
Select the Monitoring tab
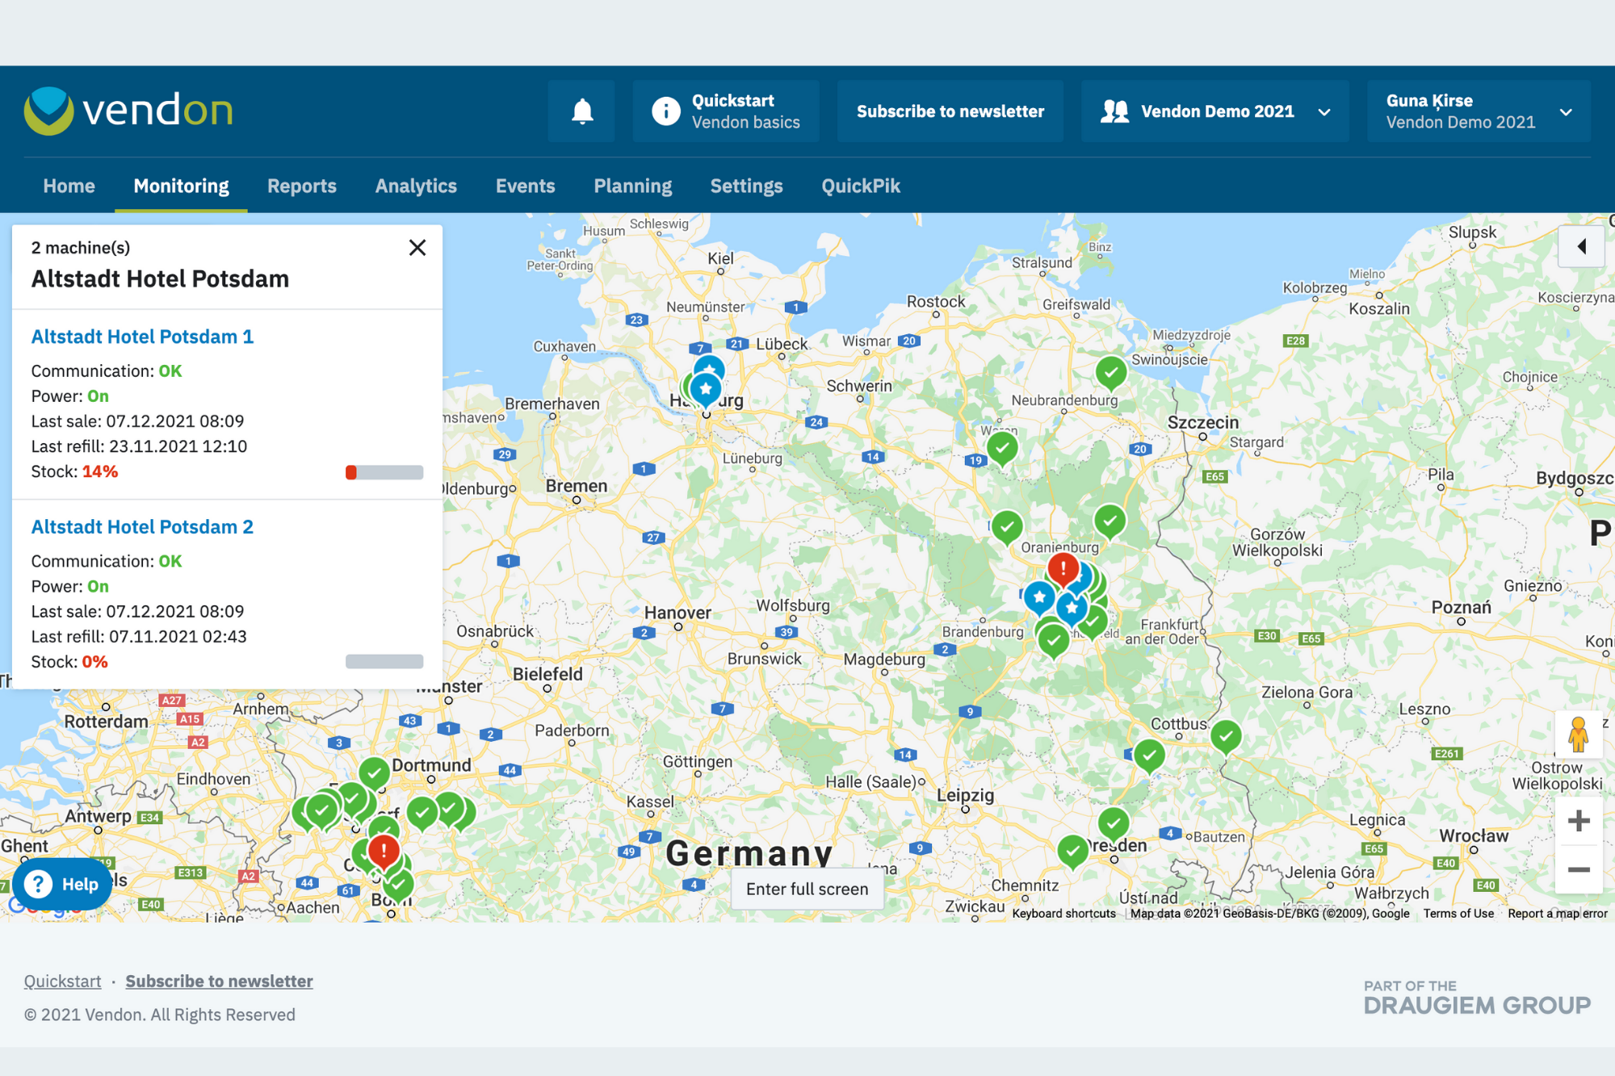point(181,186)
